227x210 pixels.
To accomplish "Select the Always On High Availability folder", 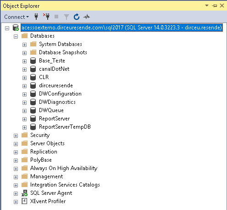I will click(64, 168).
